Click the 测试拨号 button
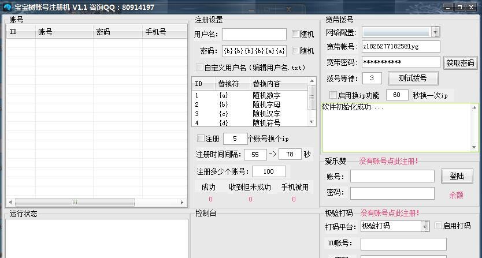The height and width of the screenshot is (258, 482). [x=413, y=78]
